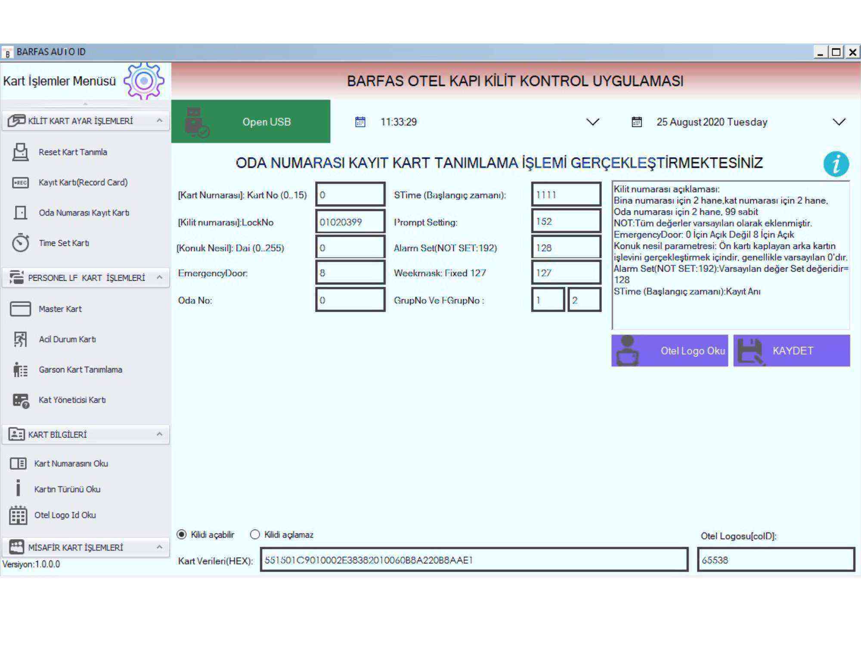
Task: Click the Kart Verileri(HEX) field
Action: pos(474,560)
